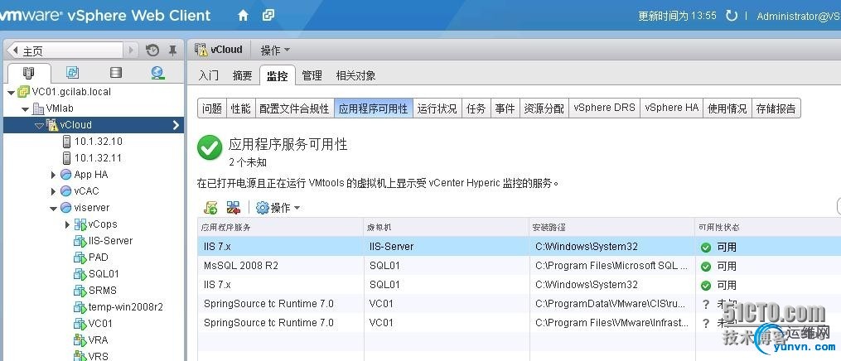Viewport: 841px width, 361px height.
Task: Select the MsSQL 2008 R2 service row
Action: pyautogui.click(x=520, y=266)
